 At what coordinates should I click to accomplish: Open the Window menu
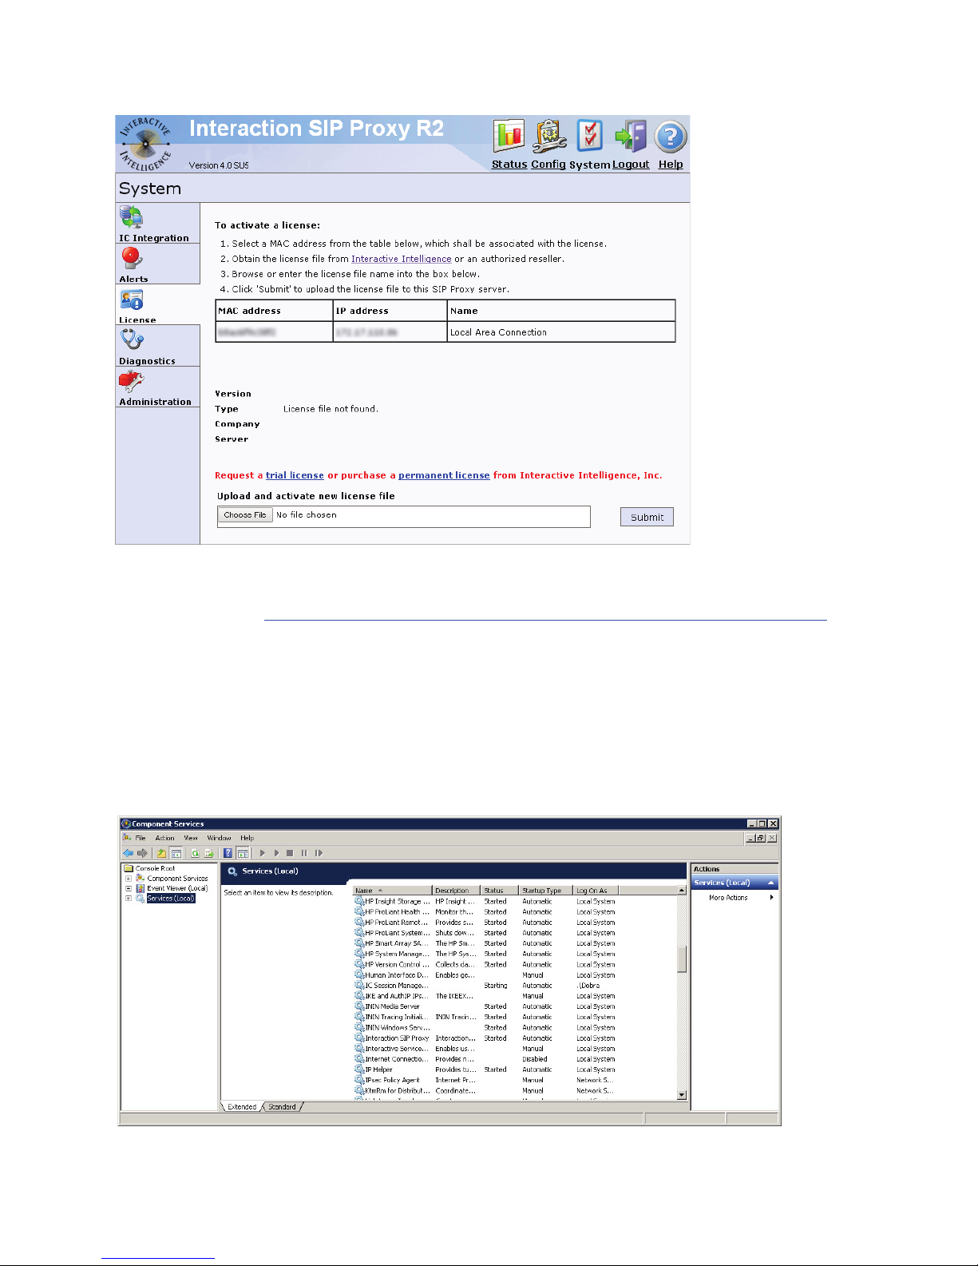pos(220,838)
